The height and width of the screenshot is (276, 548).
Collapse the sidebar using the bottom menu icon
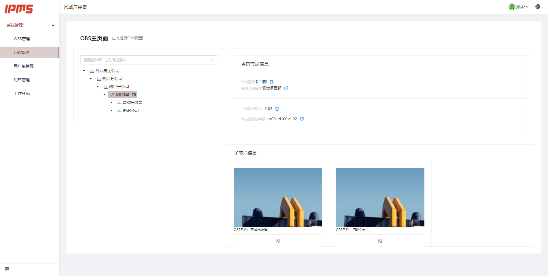(7, 269)
